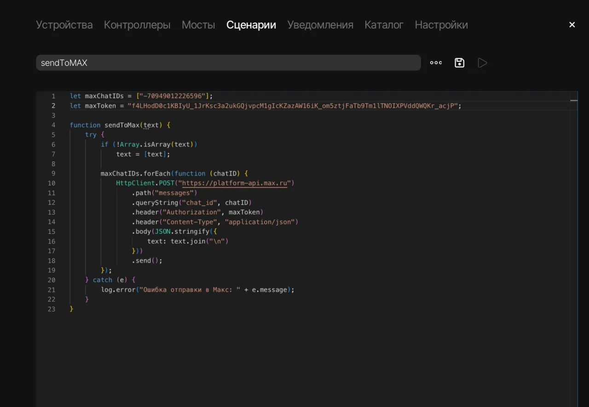589x407 pixels.
Task: Click the log.error call
Action: (x=118, y=290)
